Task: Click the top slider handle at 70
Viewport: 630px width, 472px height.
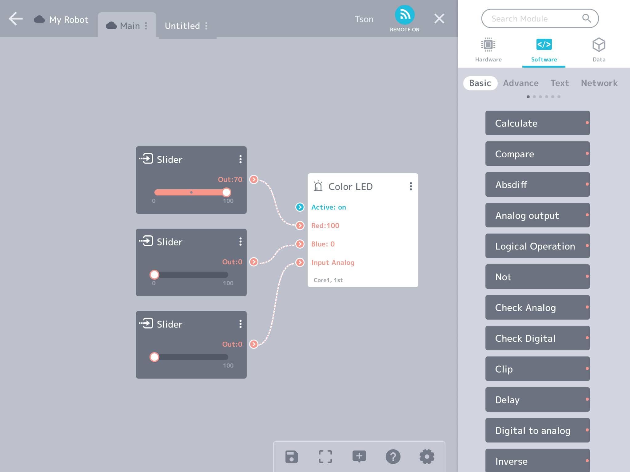Action: 226,192
